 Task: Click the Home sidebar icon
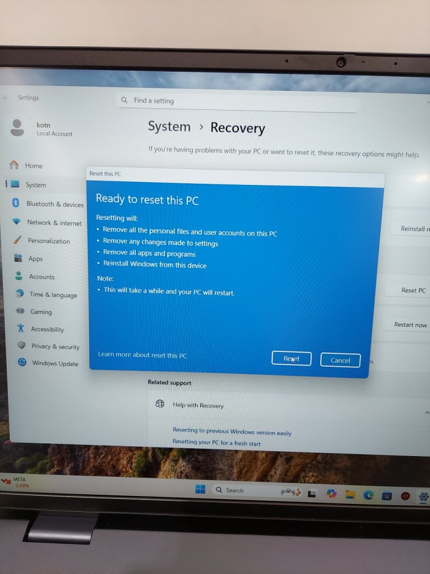point(14,165)
